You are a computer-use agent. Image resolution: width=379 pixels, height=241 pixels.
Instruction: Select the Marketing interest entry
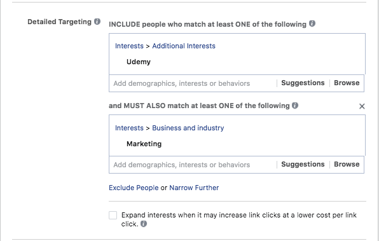[144, 144]
